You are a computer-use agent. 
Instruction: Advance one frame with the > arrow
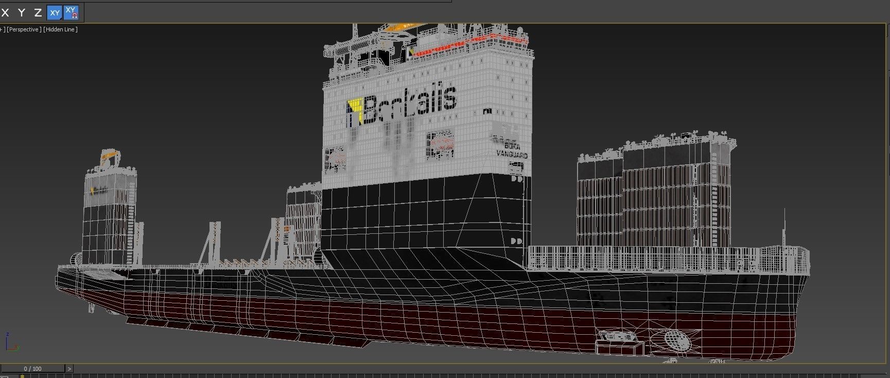[69, 369]
